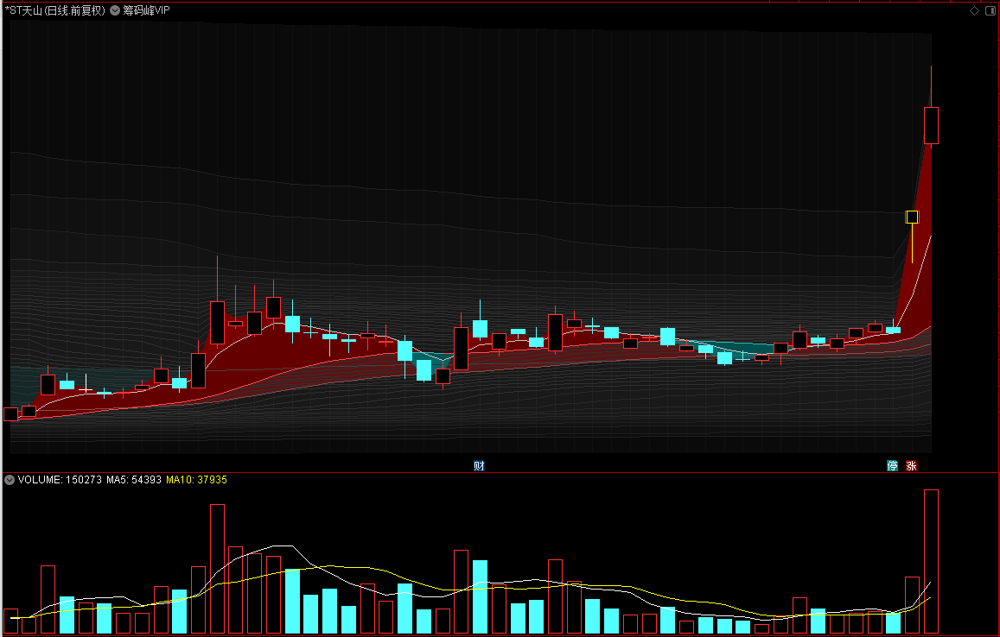Click the 停 suspension marker icon

click(x=892, y=465)
